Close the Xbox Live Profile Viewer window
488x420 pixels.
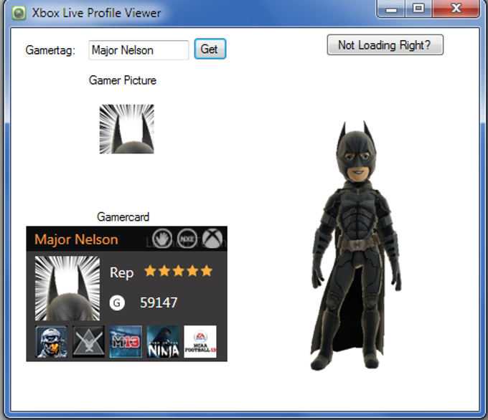pos(456,9)
